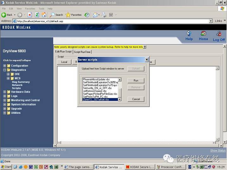Open Network link under Diagnostics
This screenshot has height=170, width=227.
coord(17,85)
